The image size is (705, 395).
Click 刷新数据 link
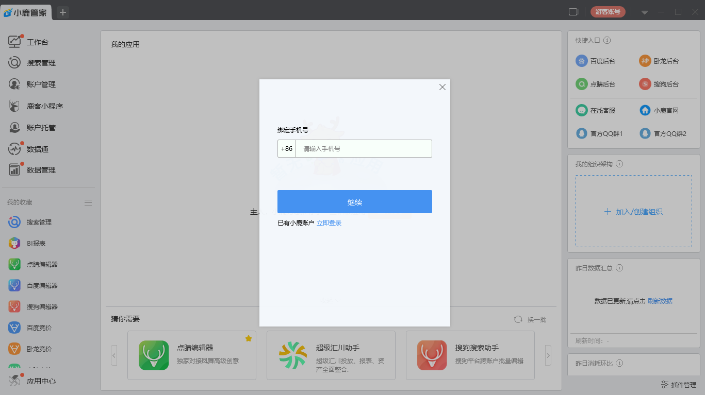660,301
